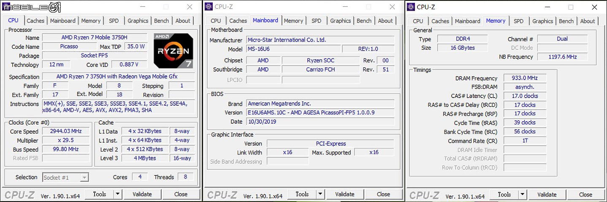This screenshot has height=202, width=607.
Task: Click the Southbridge value Carrizo FCH
Action: coord(321,69)
